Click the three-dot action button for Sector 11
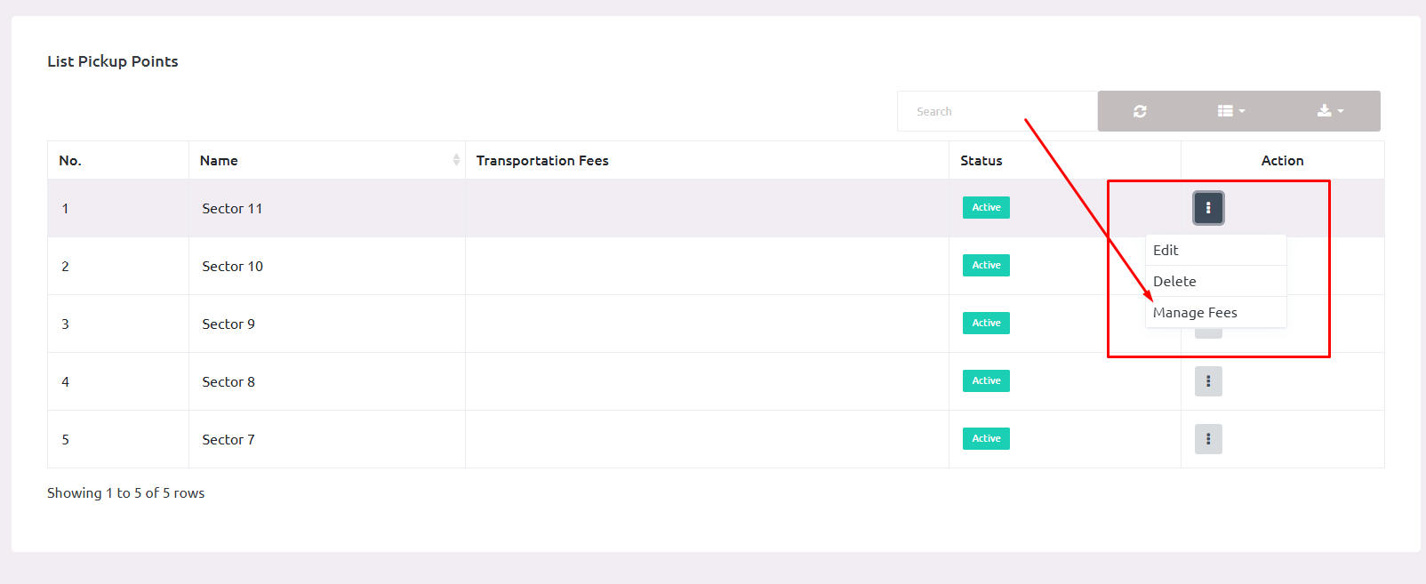 [x=1208, y=208]
